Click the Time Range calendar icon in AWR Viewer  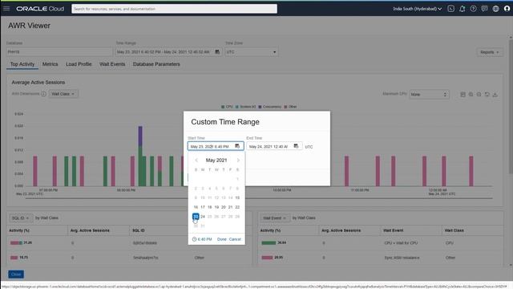click(x=217, y=51)
